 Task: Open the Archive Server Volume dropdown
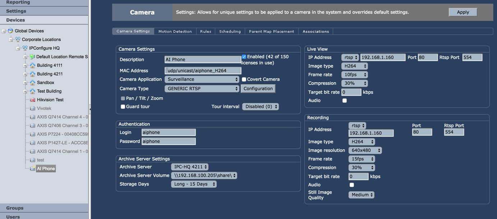204,176
